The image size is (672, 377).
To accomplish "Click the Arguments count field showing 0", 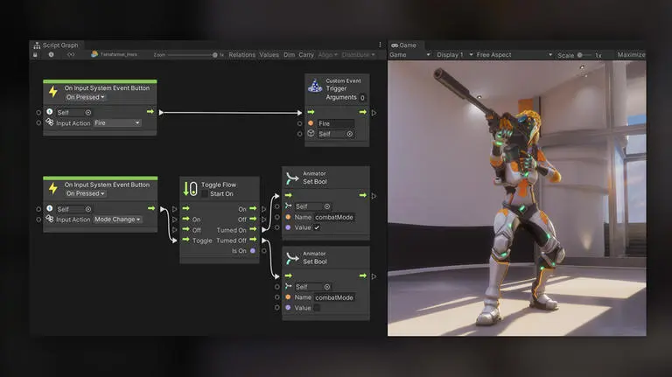I will [x=362, y=98].
